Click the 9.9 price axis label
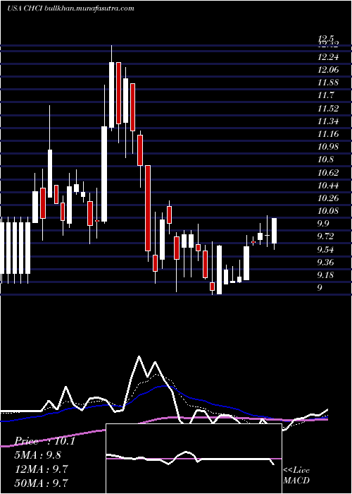Image resolution: width=352 pixels, height=494 pixels. pos(323,224)
